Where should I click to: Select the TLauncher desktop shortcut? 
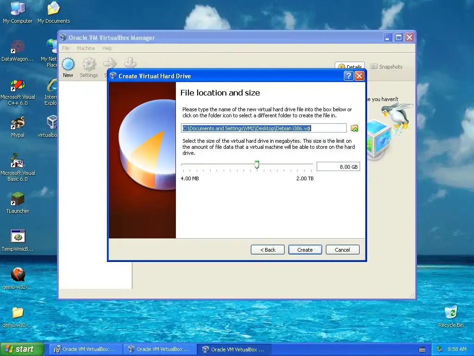[x=18, y=203]
